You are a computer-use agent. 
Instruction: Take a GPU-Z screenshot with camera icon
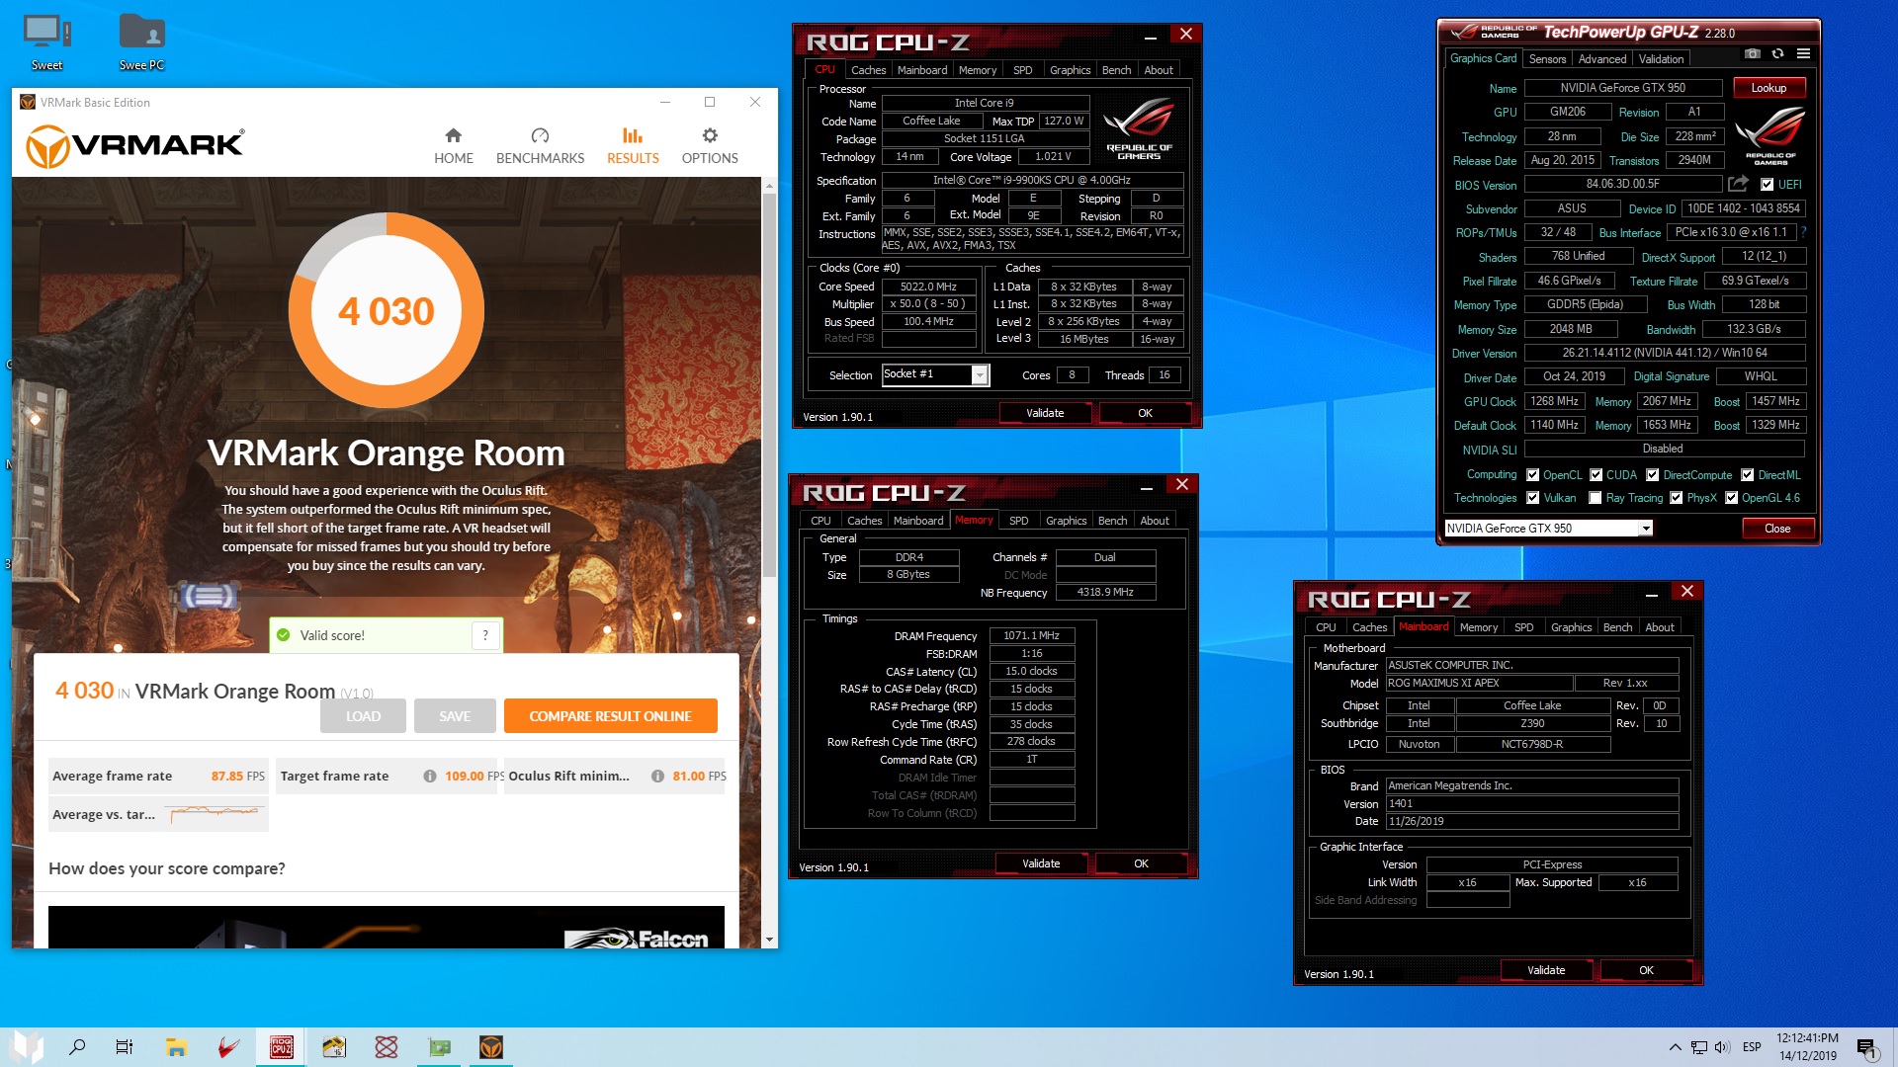[x=1752, y=53]
